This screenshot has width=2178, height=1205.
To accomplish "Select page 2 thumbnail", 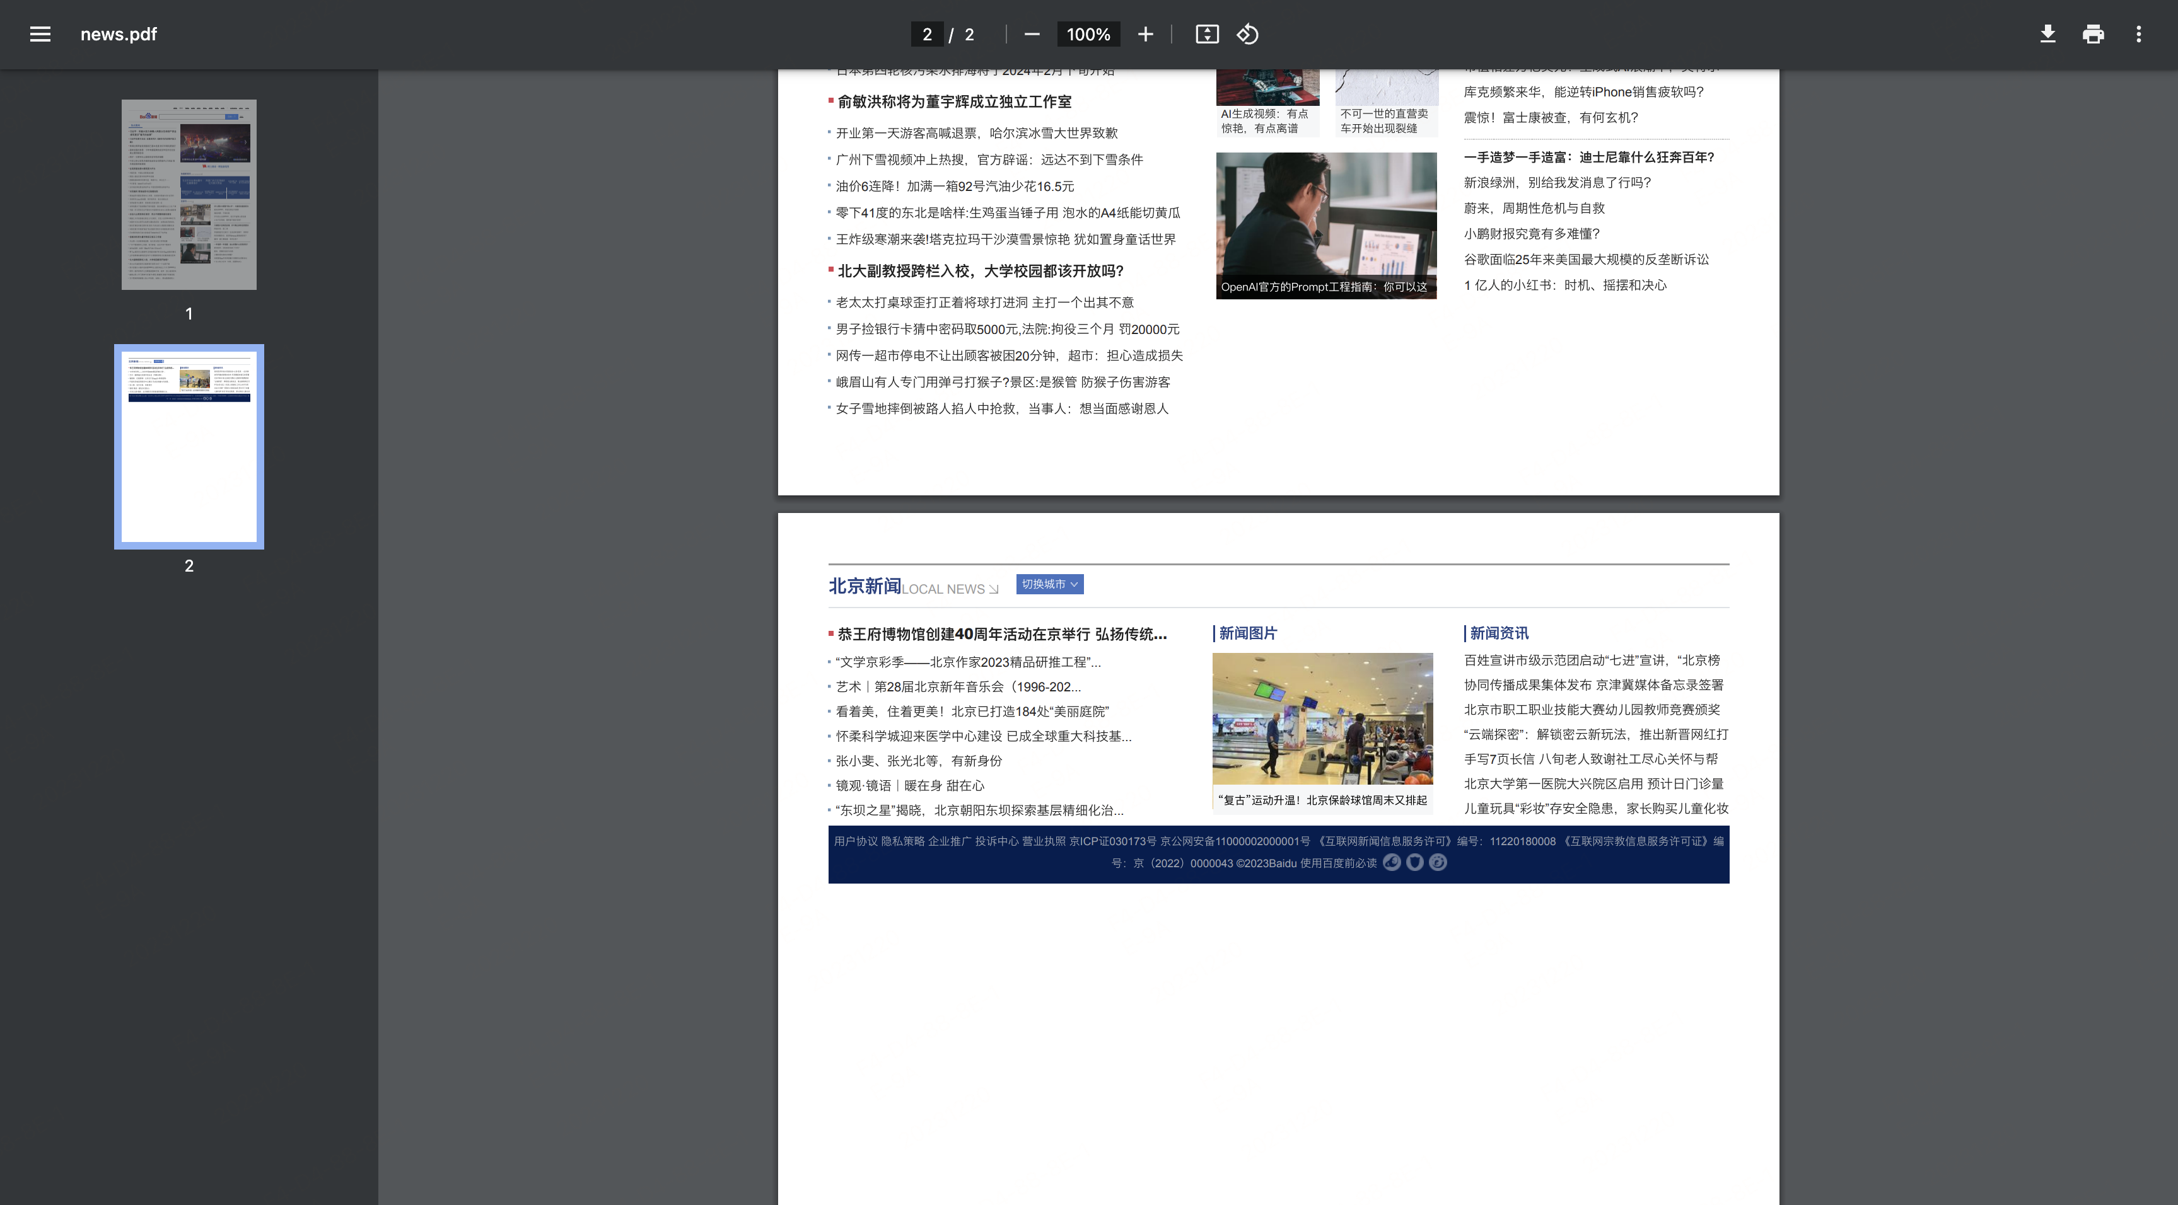I will 189,446.
